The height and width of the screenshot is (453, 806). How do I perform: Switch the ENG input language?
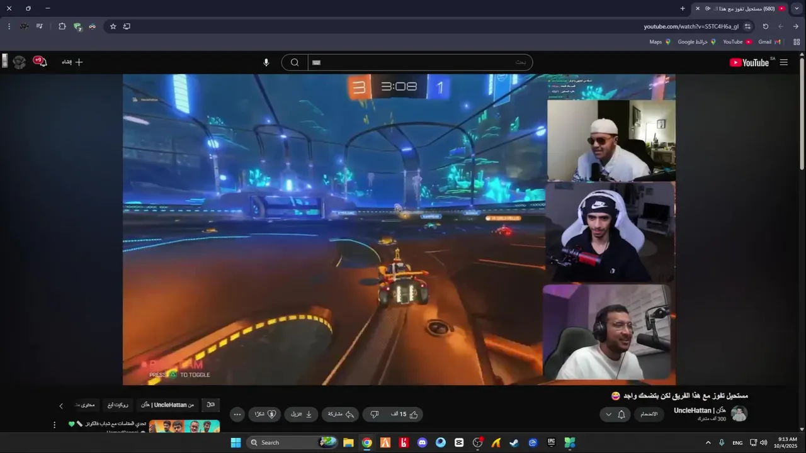(737, 443)
